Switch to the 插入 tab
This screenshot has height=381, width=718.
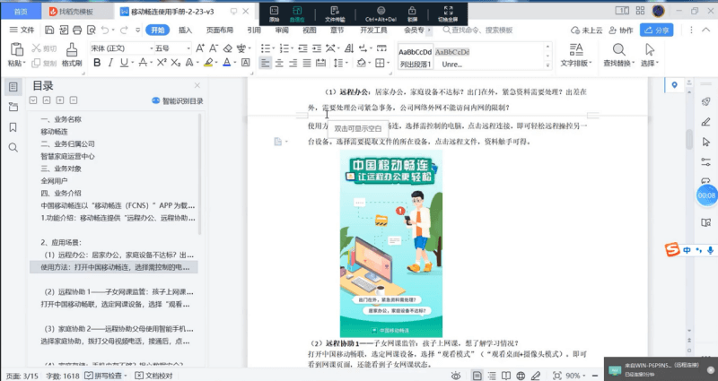(185, 30)
